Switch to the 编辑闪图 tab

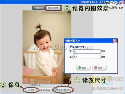(39, 8)
